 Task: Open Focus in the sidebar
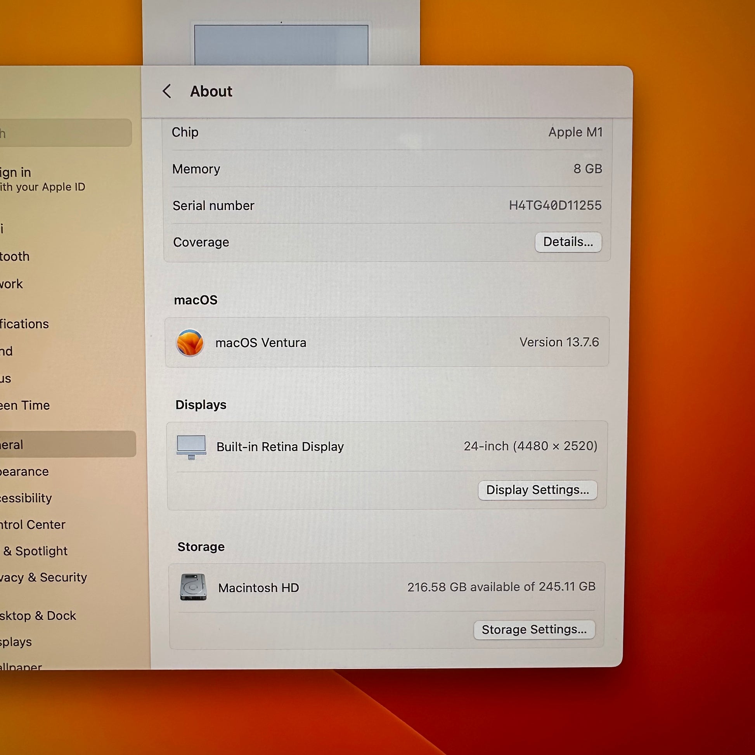[6, 378]
